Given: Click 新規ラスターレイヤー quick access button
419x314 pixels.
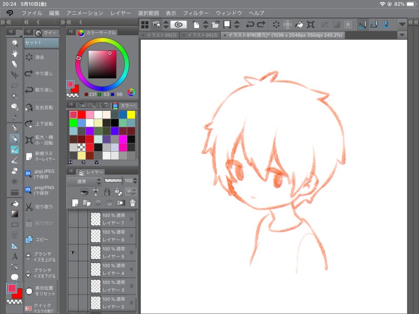Looking at the screenshot, I should pyautogui.click(x=40, y=156).
